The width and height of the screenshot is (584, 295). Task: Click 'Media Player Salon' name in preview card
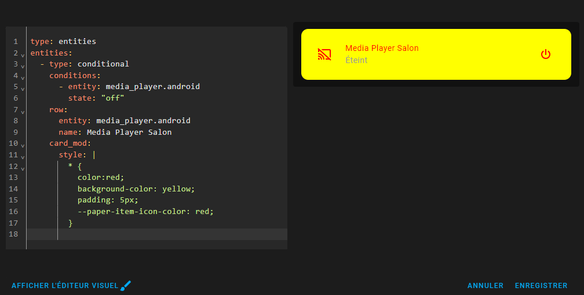pos(382,48)
